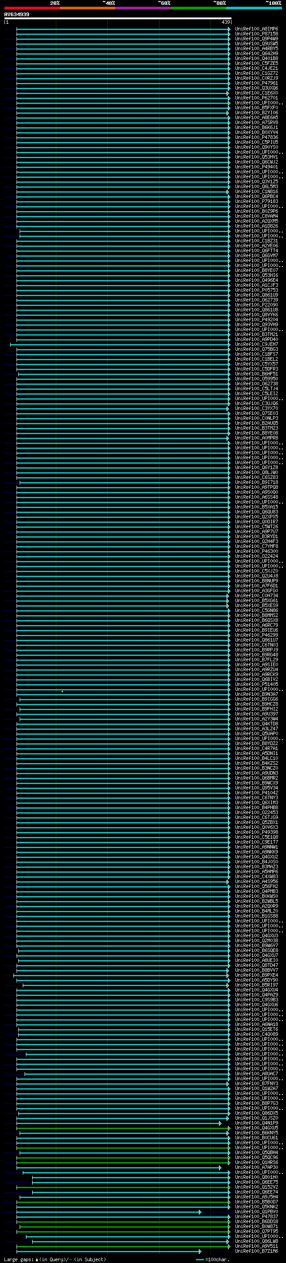286x1263 pixels.
Task: Select the UniRef100_Q3V1Z5 label
Action: pos(256,182)
